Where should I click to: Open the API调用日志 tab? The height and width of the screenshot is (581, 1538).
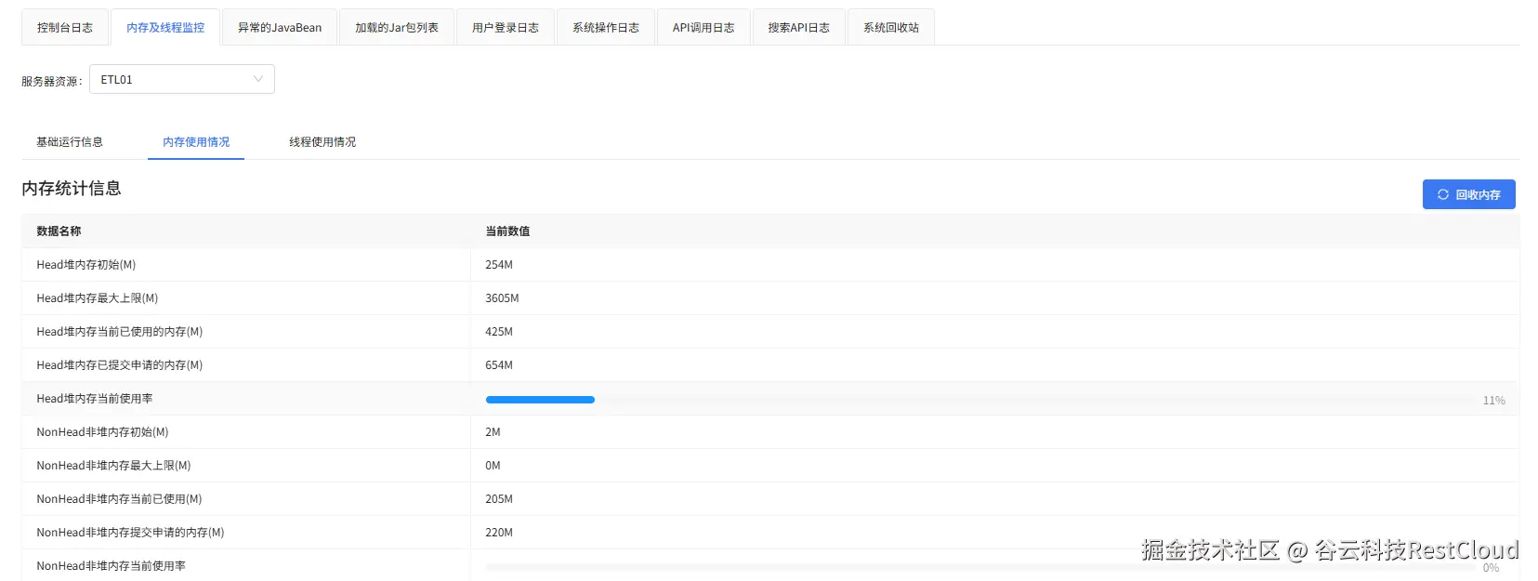coord(703,27)
